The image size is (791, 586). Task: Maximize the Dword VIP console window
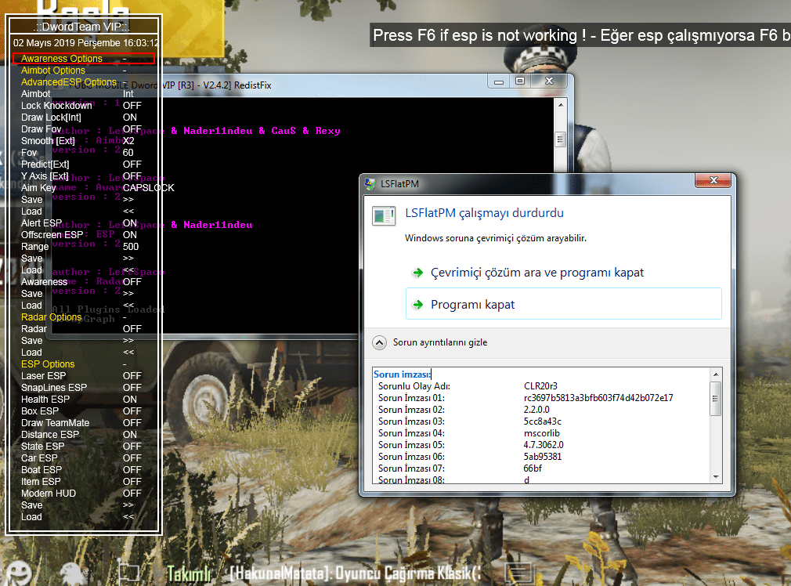pyautogui.click(x=520, y=81)
